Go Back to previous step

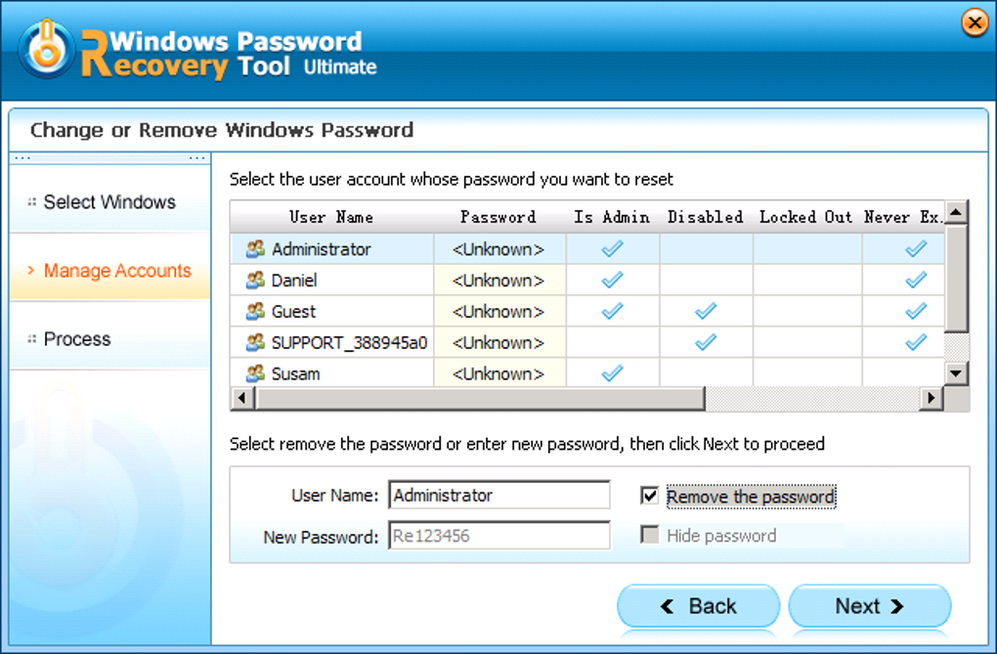698,606
